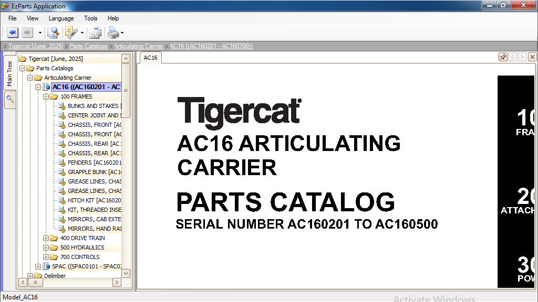Select the AC16 document tab
This screenshot has width=538, height=302.
[x=151, y=58]
